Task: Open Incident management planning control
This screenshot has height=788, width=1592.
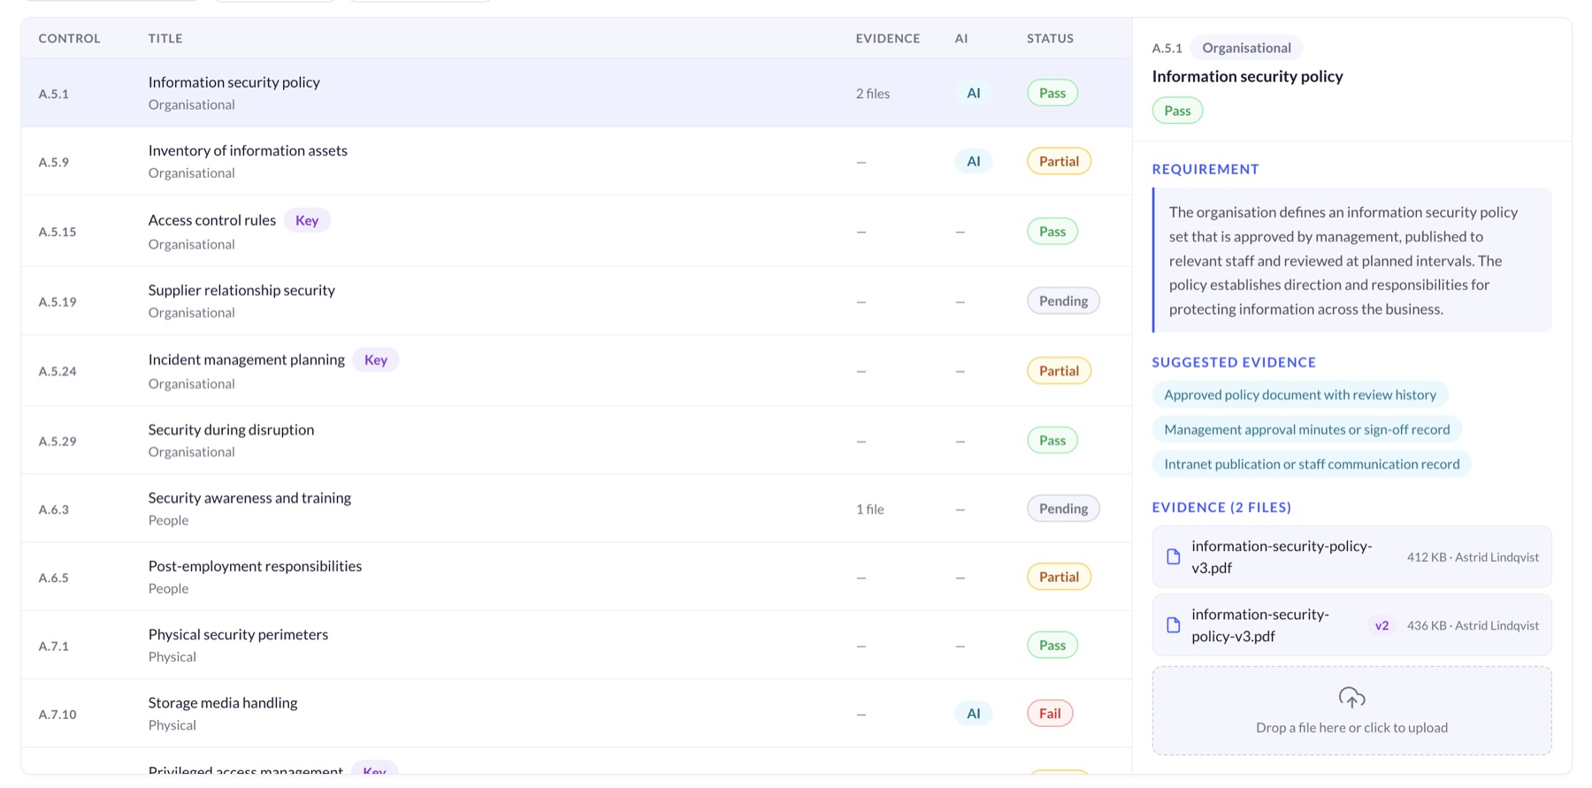Action: 576,371
